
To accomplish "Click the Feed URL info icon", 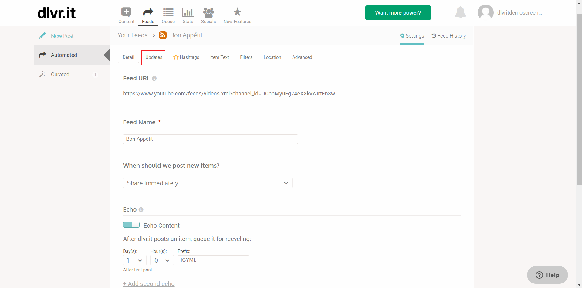I will pos(154,78).
